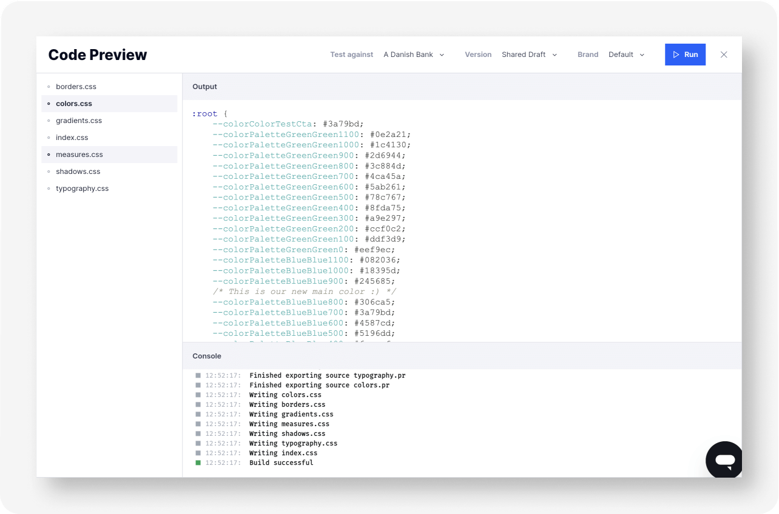Click the Code Preview title
This screenshot has width=779, height=514.
point(98,55)
